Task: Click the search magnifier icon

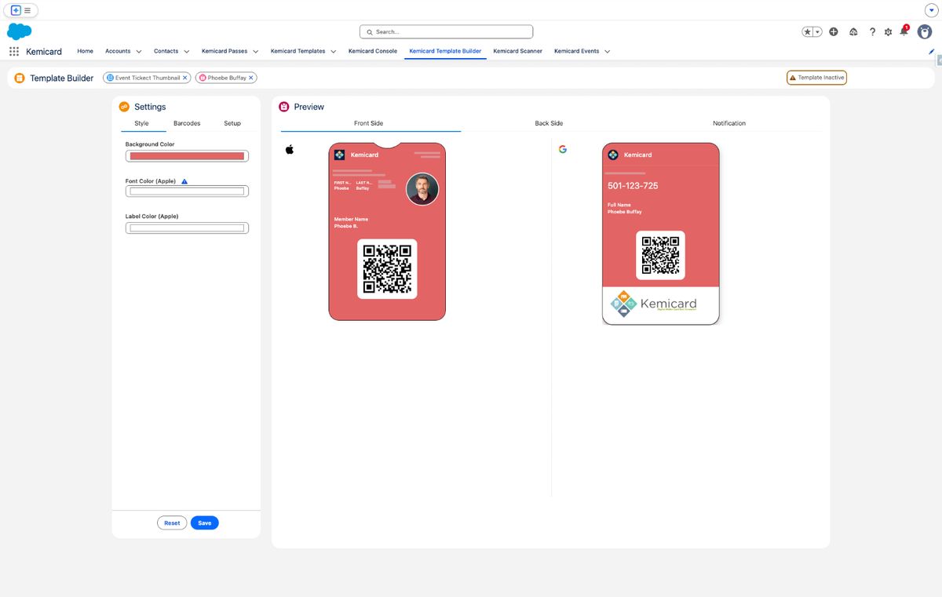Action: click(370, 32)
